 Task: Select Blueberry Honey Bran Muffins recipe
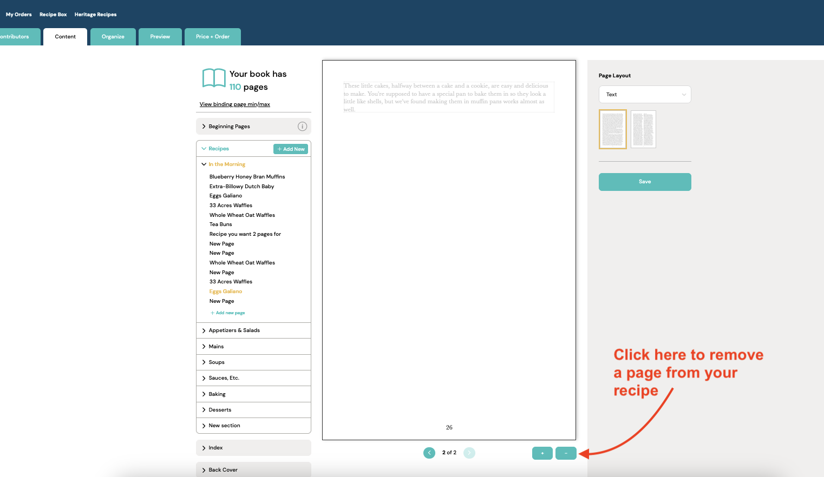(247, 177)
